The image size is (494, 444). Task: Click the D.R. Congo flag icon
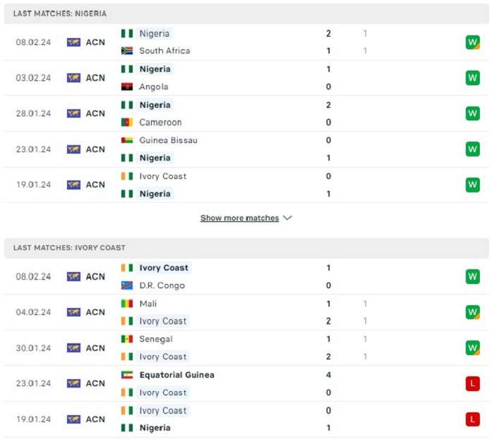point(127,285)
